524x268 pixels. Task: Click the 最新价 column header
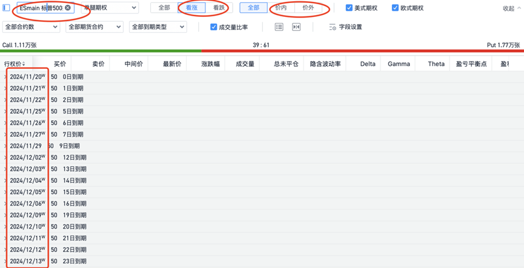coord(172,64)
